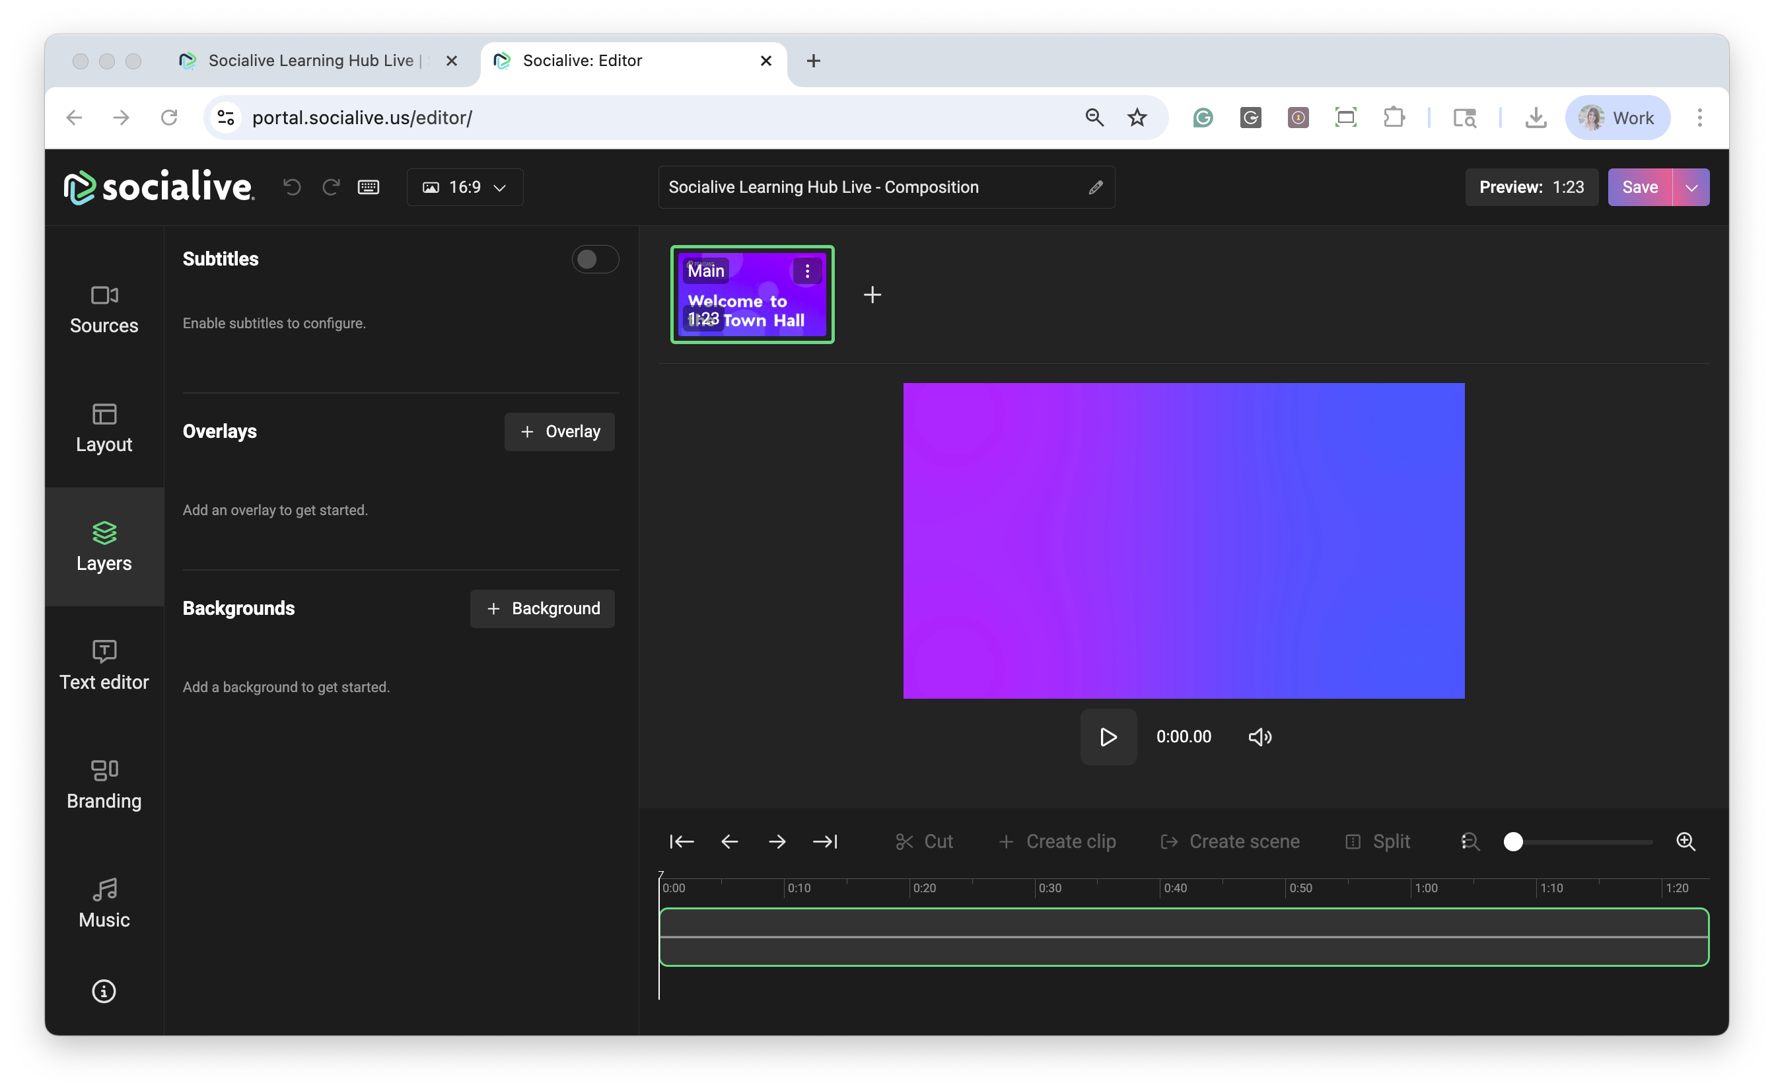Enable the Subtitles toggle switch
Viewport: 1774px width, 1091px height.
coord(594,259)
